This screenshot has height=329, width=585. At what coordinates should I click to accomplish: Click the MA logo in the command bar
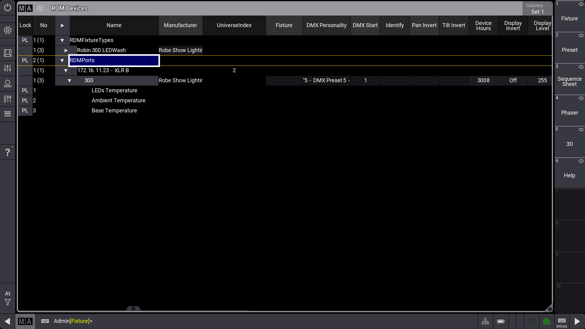click(25, 321)
